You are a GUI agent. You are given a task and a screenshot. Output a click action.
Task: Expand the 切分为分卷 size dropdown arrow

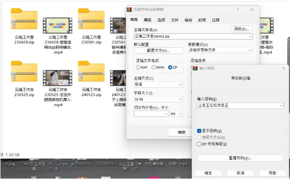pos(166,114)
